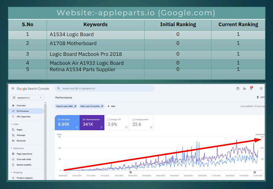Screen dimensions: 273x189
Task: Open help icon on Total clicks card
Action: tap(77, 127)
